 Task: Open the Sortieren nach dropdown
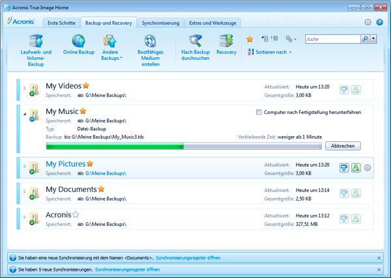point(270,52)
